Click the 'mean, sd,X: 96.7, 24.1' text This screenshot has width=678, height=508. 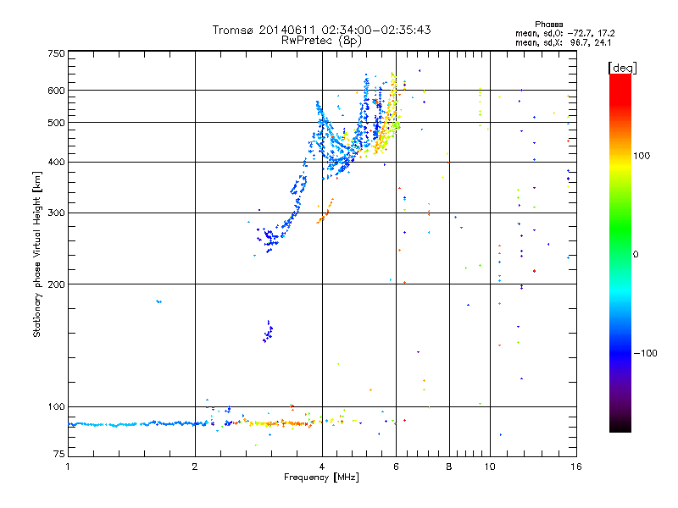[563, 43]
